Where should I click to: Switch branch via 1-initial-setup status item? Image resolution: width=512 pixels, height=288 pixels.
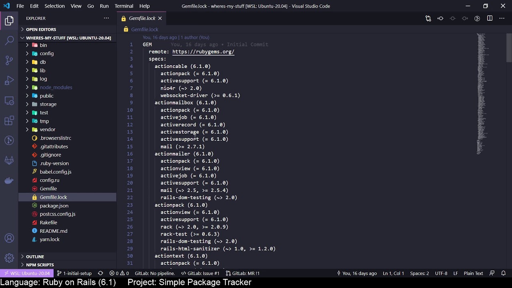coord(74,273)
